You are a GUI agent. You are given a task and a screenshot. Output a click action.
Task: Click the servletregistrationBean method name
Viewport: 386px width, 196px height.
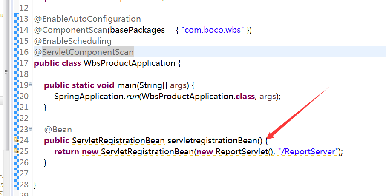coord(212,140)
